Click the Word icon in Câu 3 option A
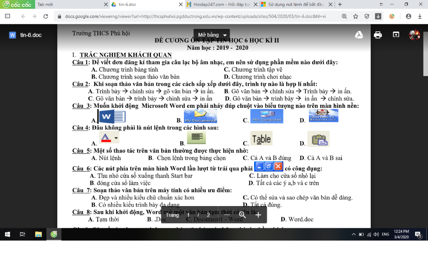428x270 pixels. pyautogui.click(x=112, y=117)
